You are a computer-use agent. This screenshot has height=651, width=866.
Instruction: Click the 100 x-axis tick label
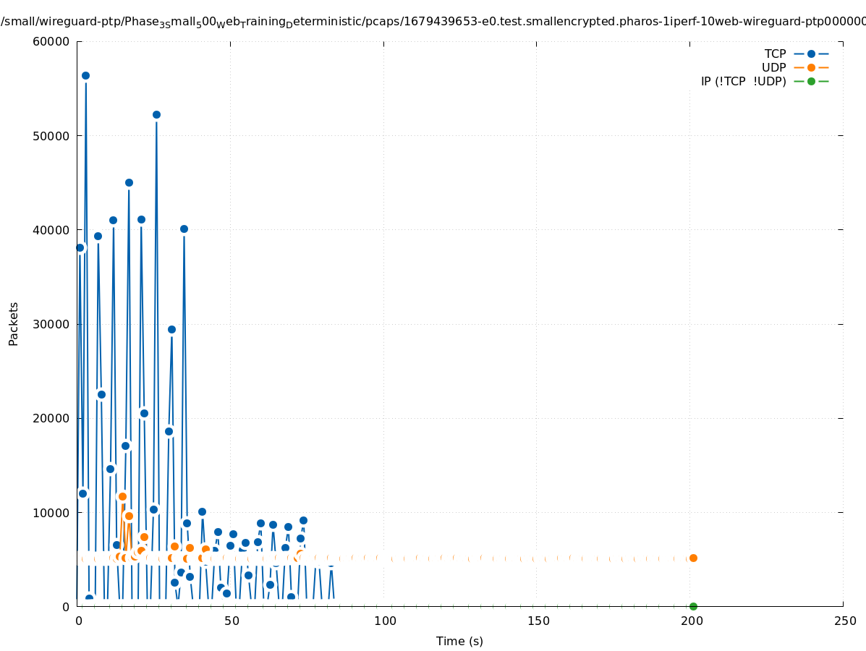385,621
